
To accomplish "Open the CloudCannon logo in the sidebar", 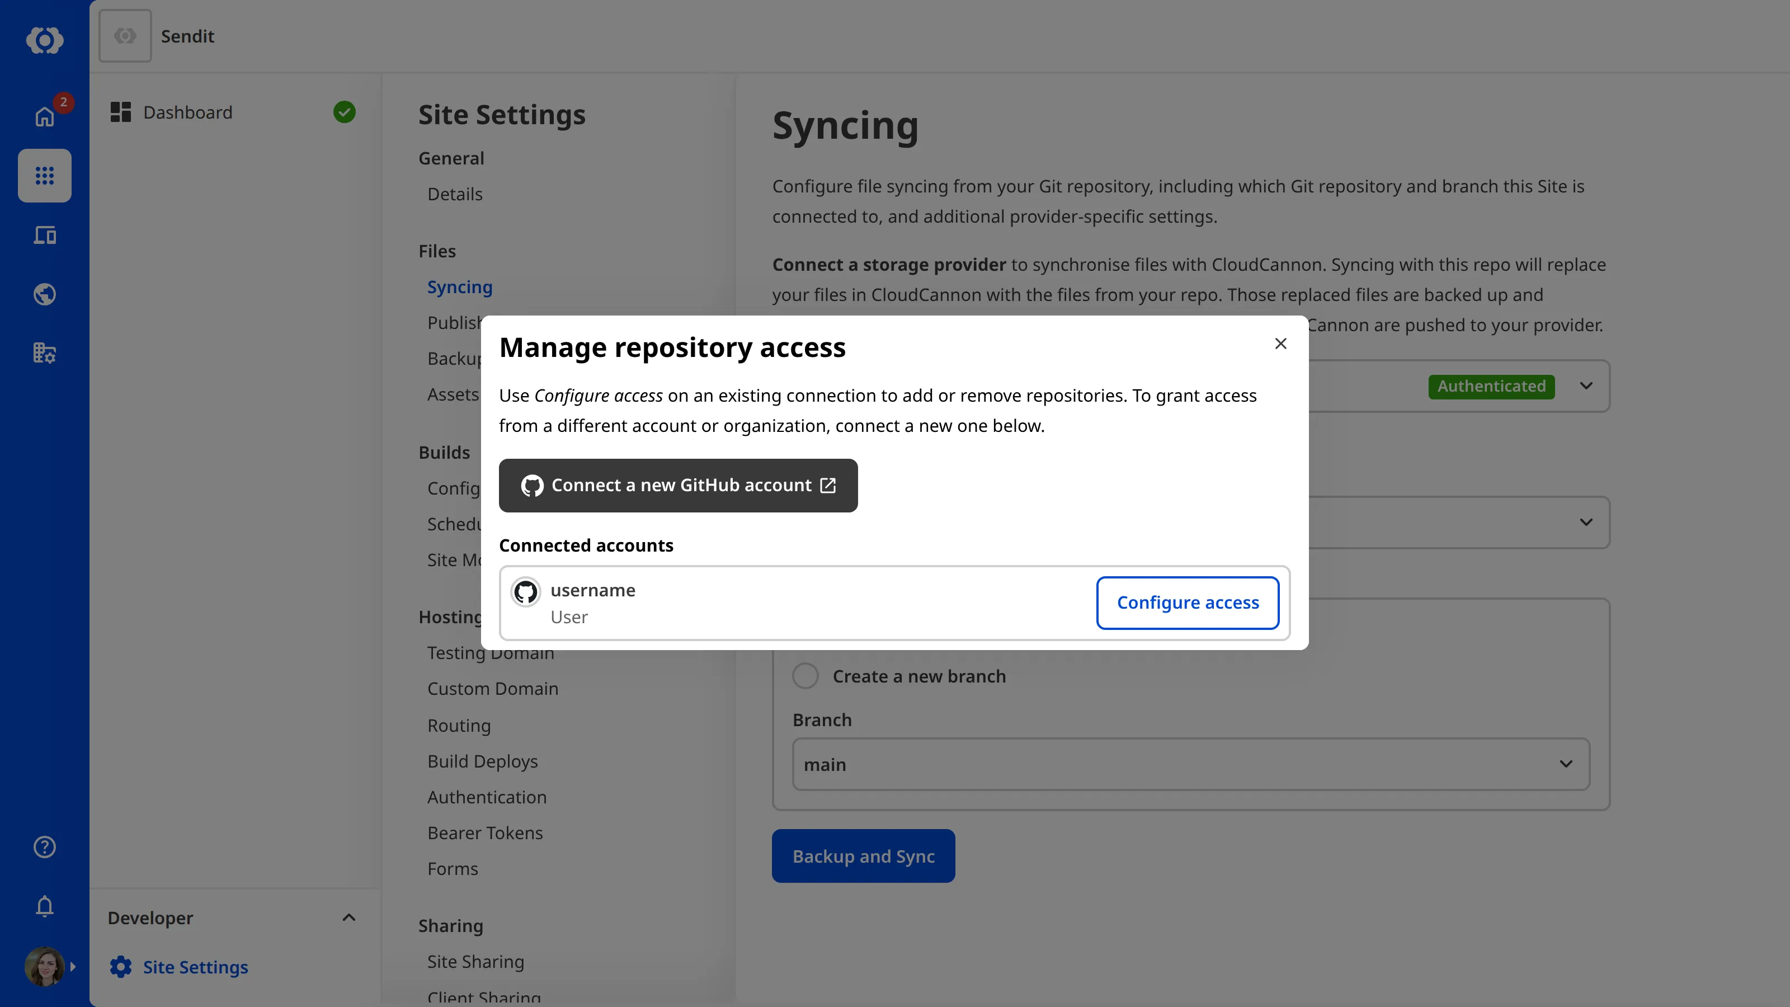I will (x=45, y=40).
